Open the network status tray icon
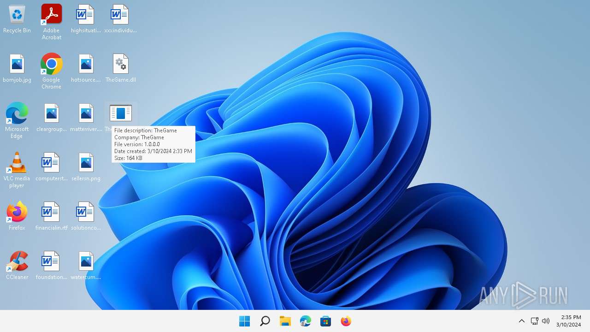This screenshot has height=332, width=590. pos(535,321)
